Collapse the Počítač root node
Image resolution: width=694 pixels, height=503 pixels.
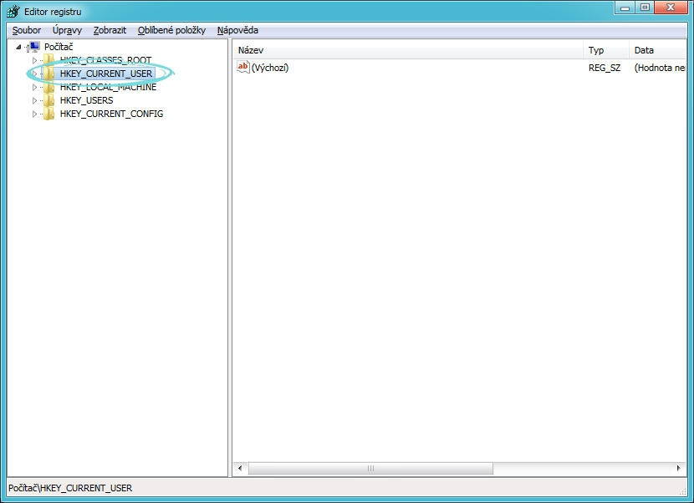point(18,47)
